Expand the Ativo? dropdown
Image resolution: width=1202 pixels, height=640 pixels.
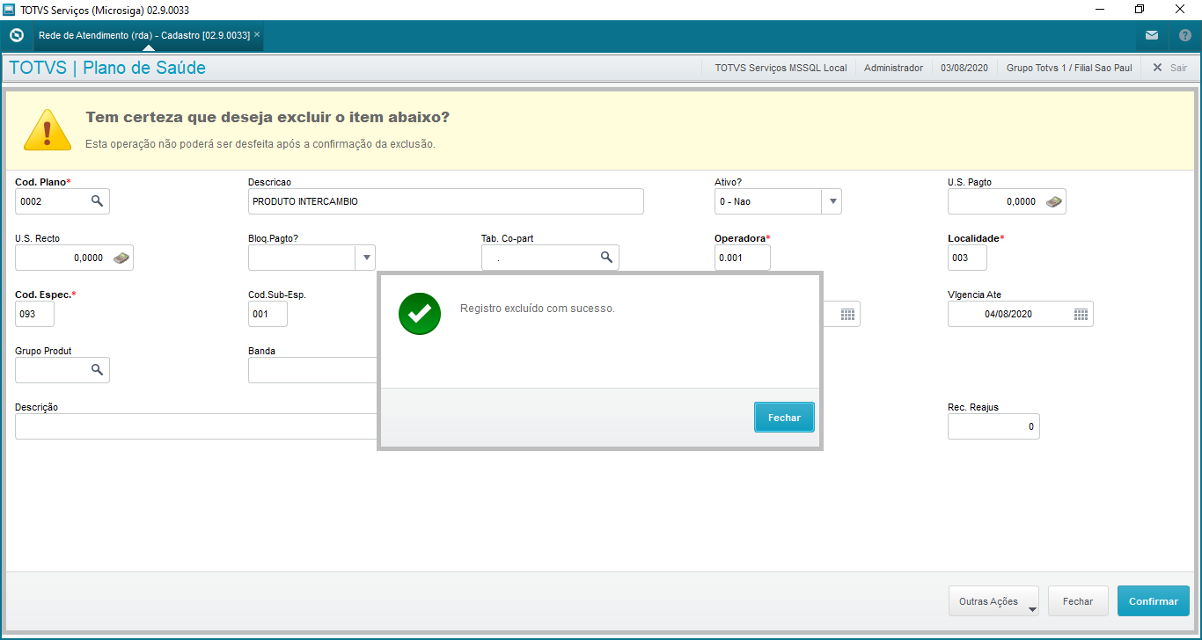832,201
